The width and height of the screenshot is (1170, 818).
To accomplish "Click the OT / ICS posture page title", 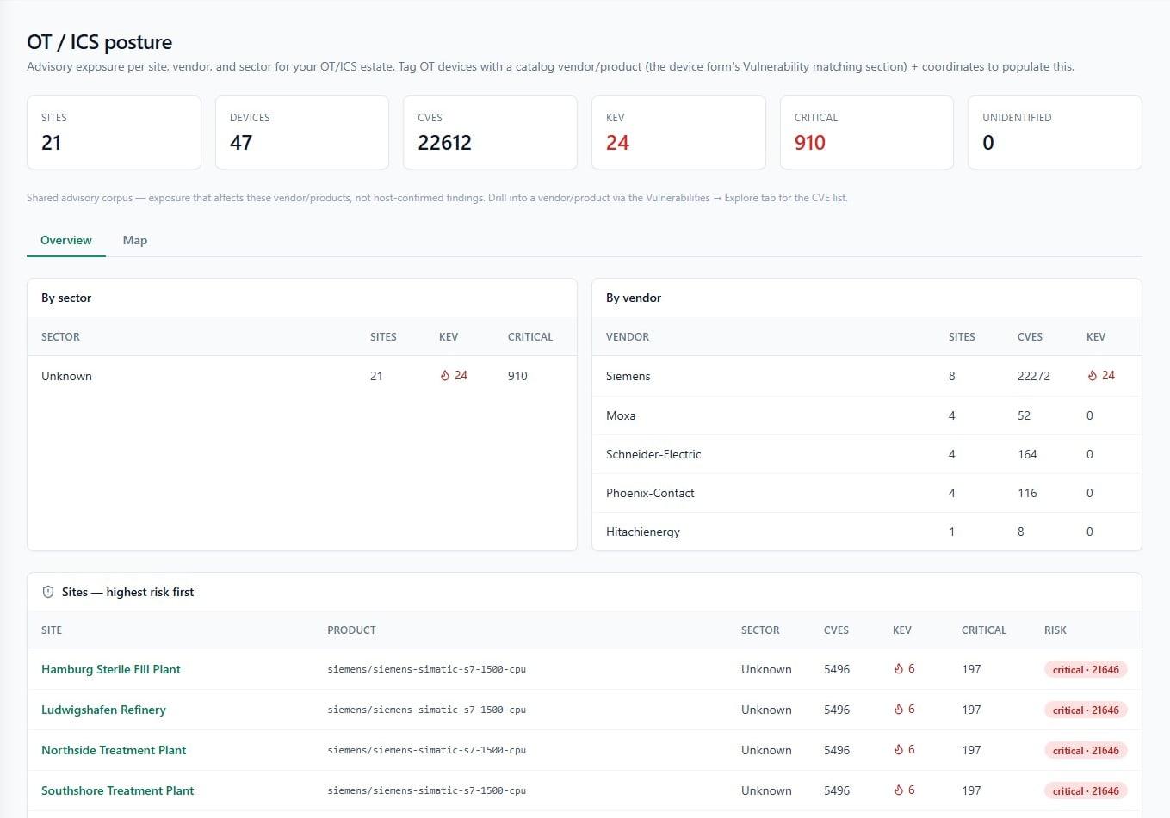I will (x=99, y=42).
